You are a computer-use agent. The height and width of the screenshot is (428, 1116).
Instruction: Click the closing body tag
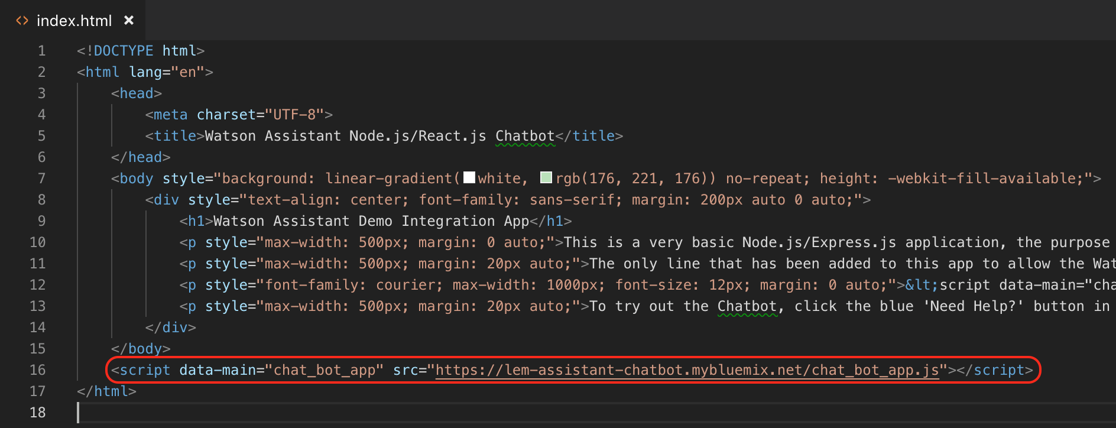coord(141,349)
